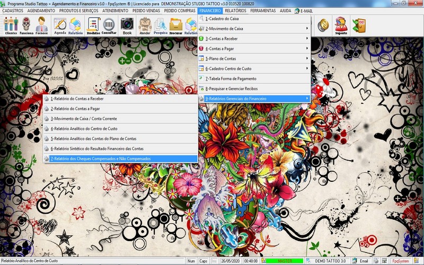The width and height of the screenshot is (424, 265).
Task: Close the FINANCEIRO menu
Action: point(210,11)
